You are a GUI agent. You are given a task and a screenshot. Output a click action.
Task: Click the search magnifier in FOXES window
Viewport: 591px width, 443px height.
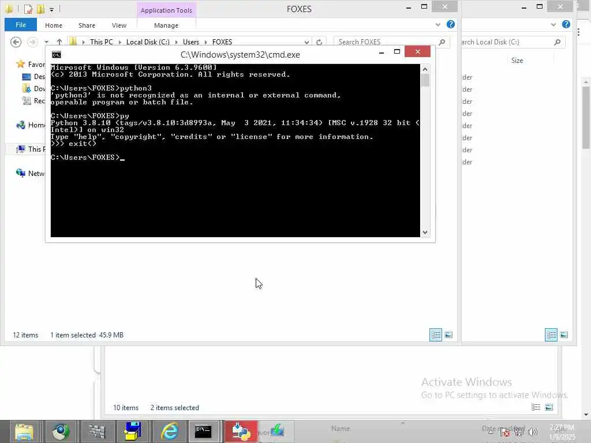[x=442, y=42]
